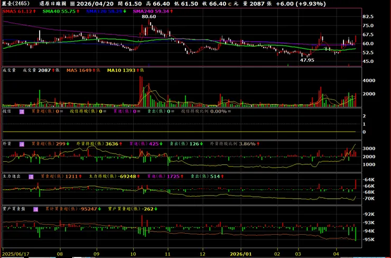The width and height of the screenshot is (391, 258).
Task: Click the 60.0 price axis label
Action: coord(368,43)
